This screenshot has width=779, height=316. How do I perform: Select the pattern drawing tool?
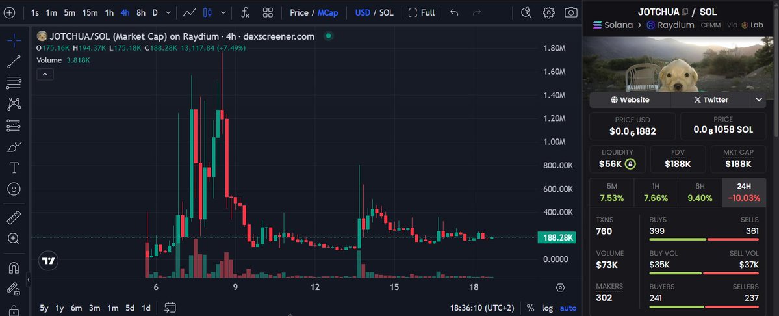click(x=14, y=104)
